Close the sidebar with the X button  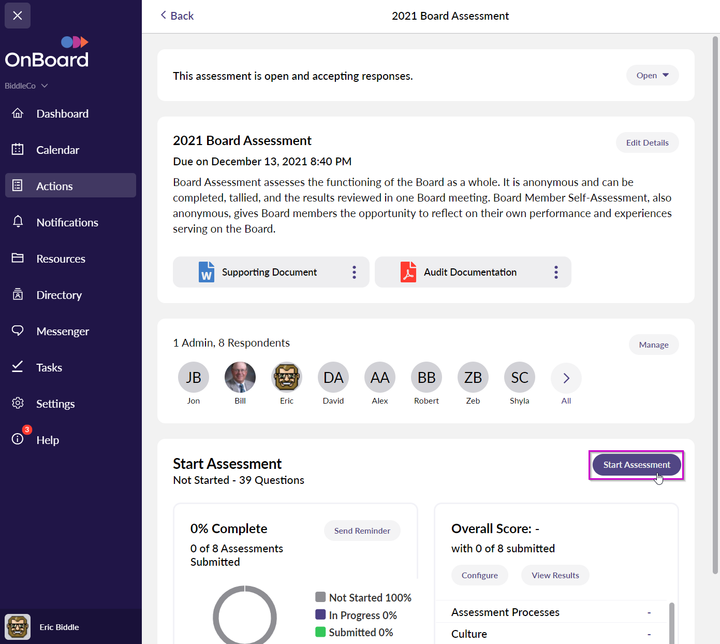coord(18,16)
